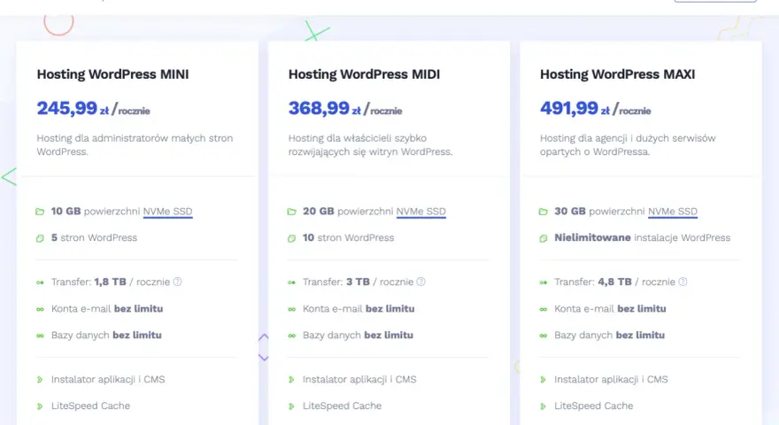This screenshot has height=425, width=779.
Task: Open the NVMe SSD link in MINI plan
Action: [167, 212]
